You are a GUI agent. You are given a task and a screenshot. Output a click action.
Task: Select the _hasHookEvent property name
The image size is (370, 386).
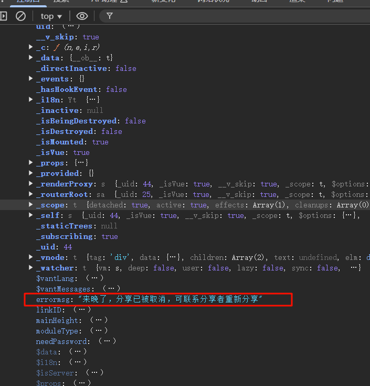click(x=67, y=89)
